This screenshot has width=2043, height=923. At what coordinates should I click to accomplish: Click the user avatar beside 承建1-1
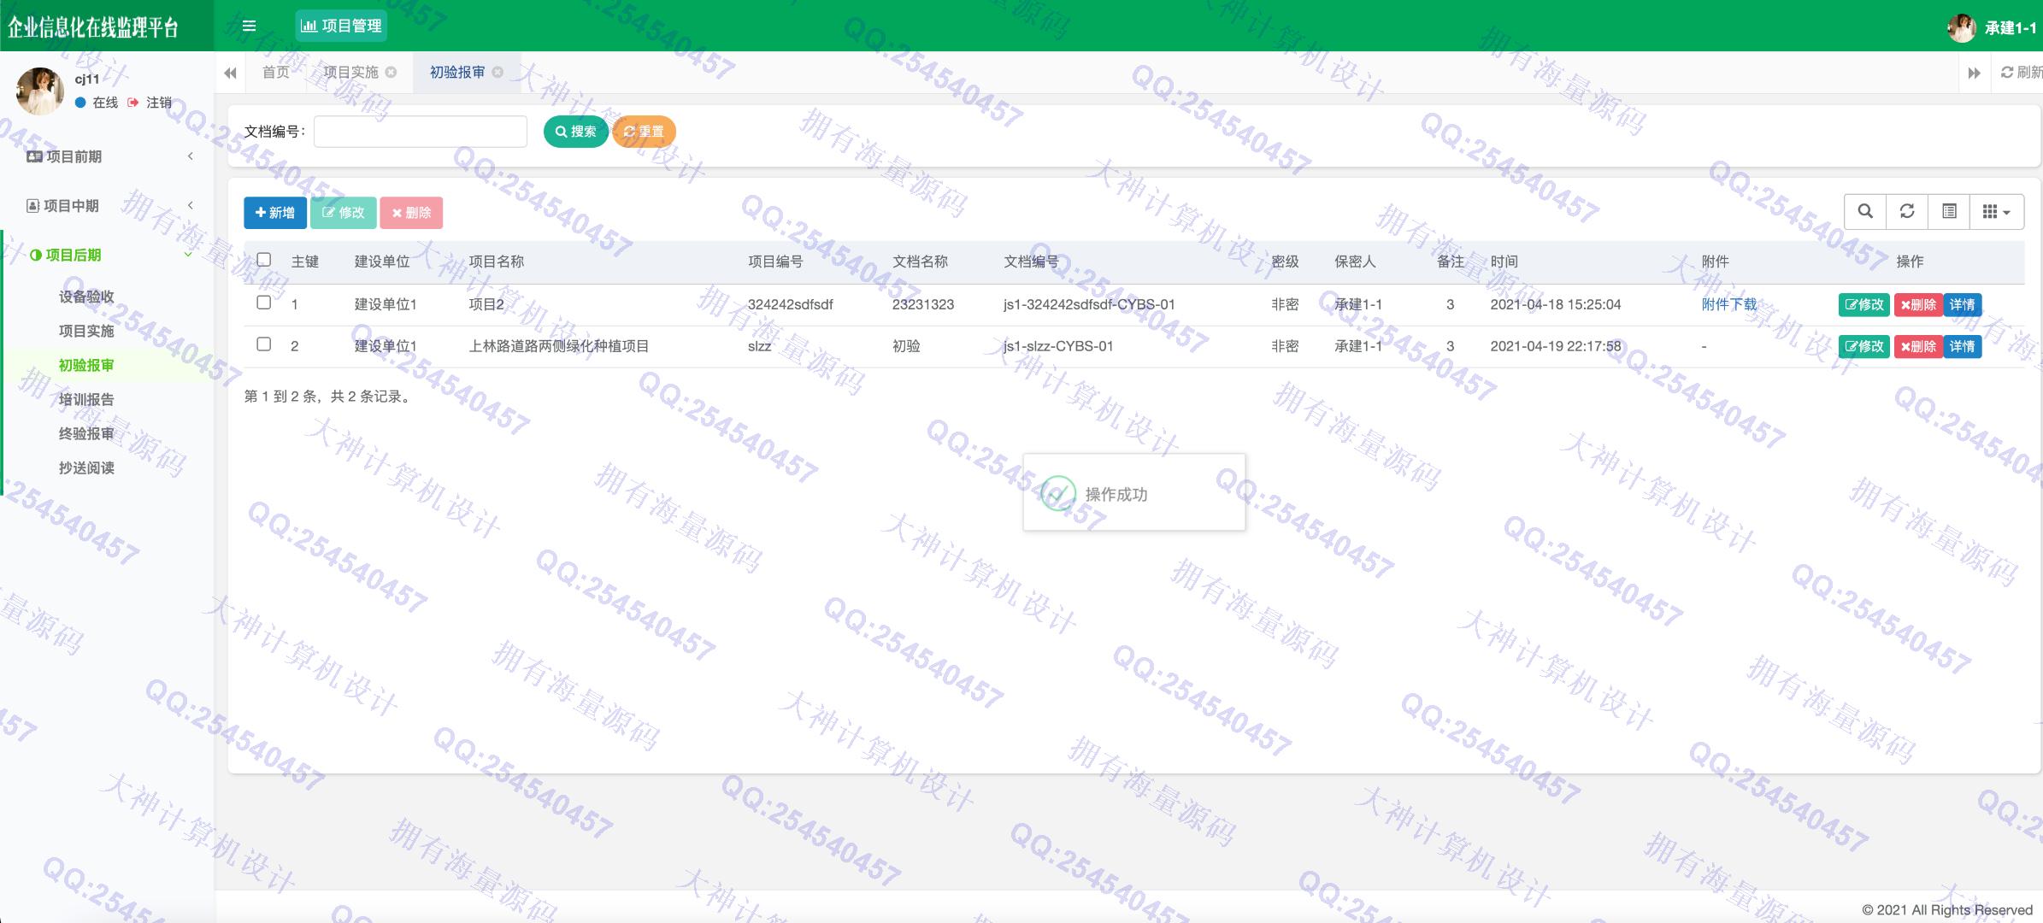click(x=1961, y=27)
